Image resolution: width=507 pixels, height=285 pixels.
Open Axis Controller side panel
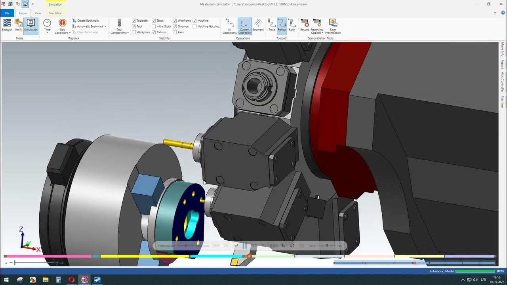click(503, 82)
